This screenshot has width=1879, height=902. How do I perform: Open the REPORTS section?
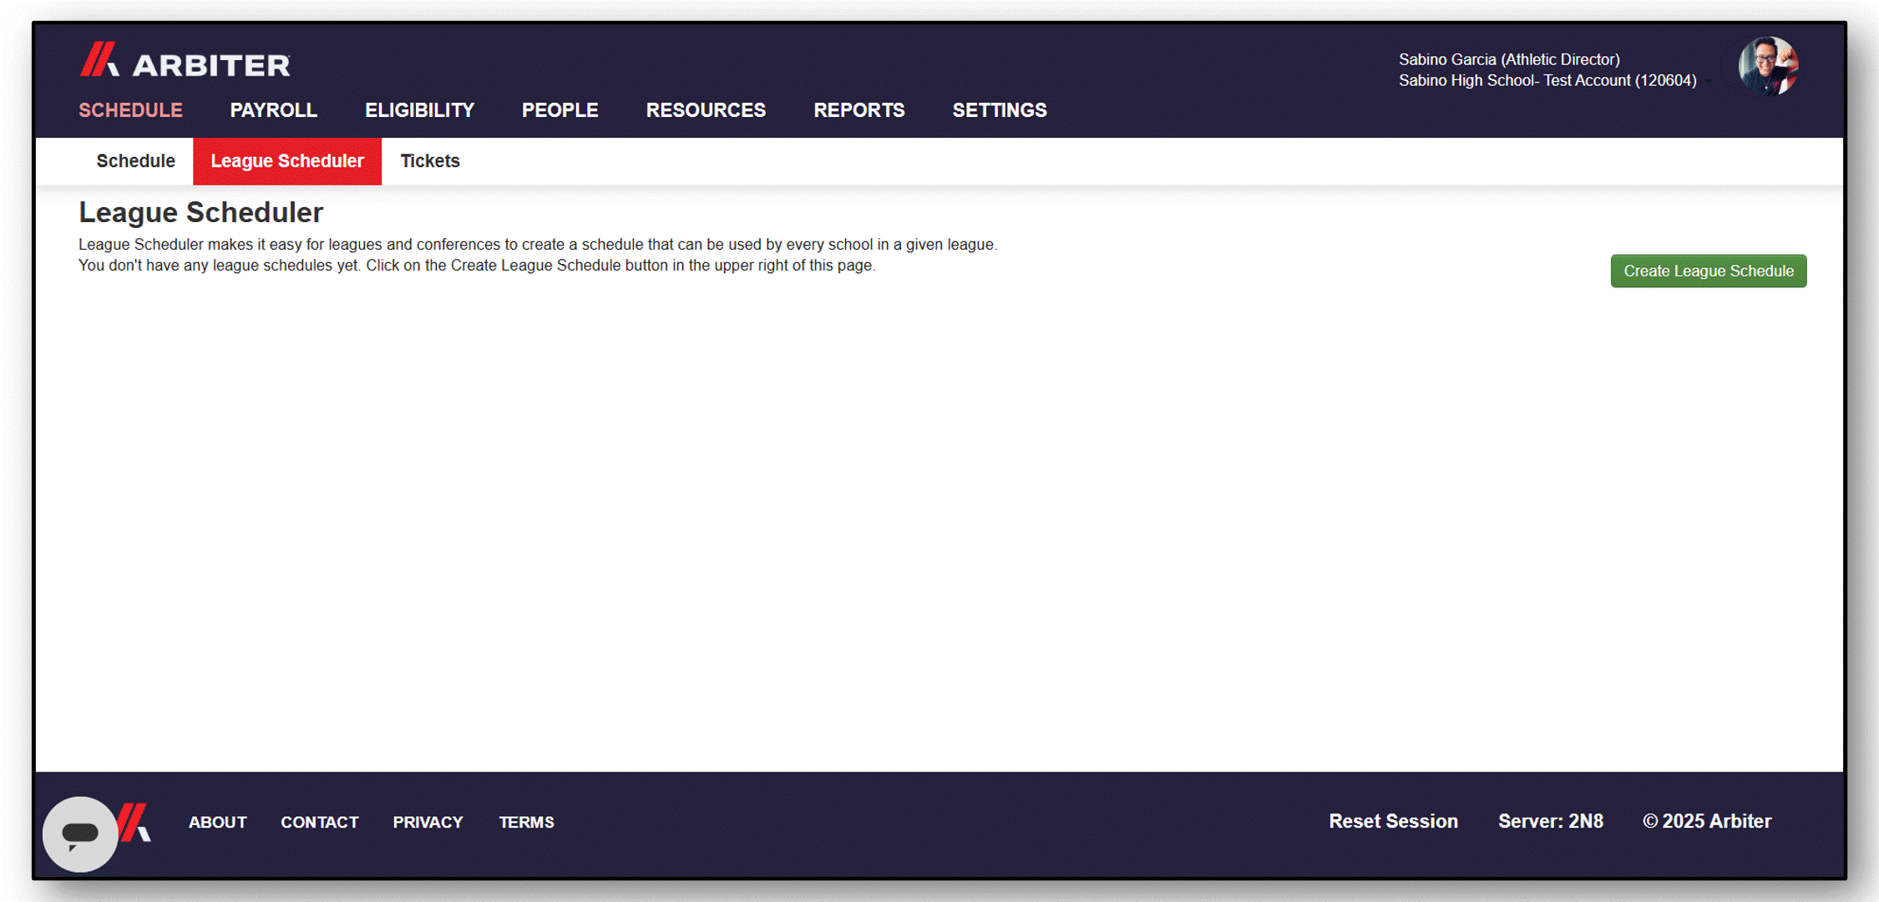coord(858,109)
